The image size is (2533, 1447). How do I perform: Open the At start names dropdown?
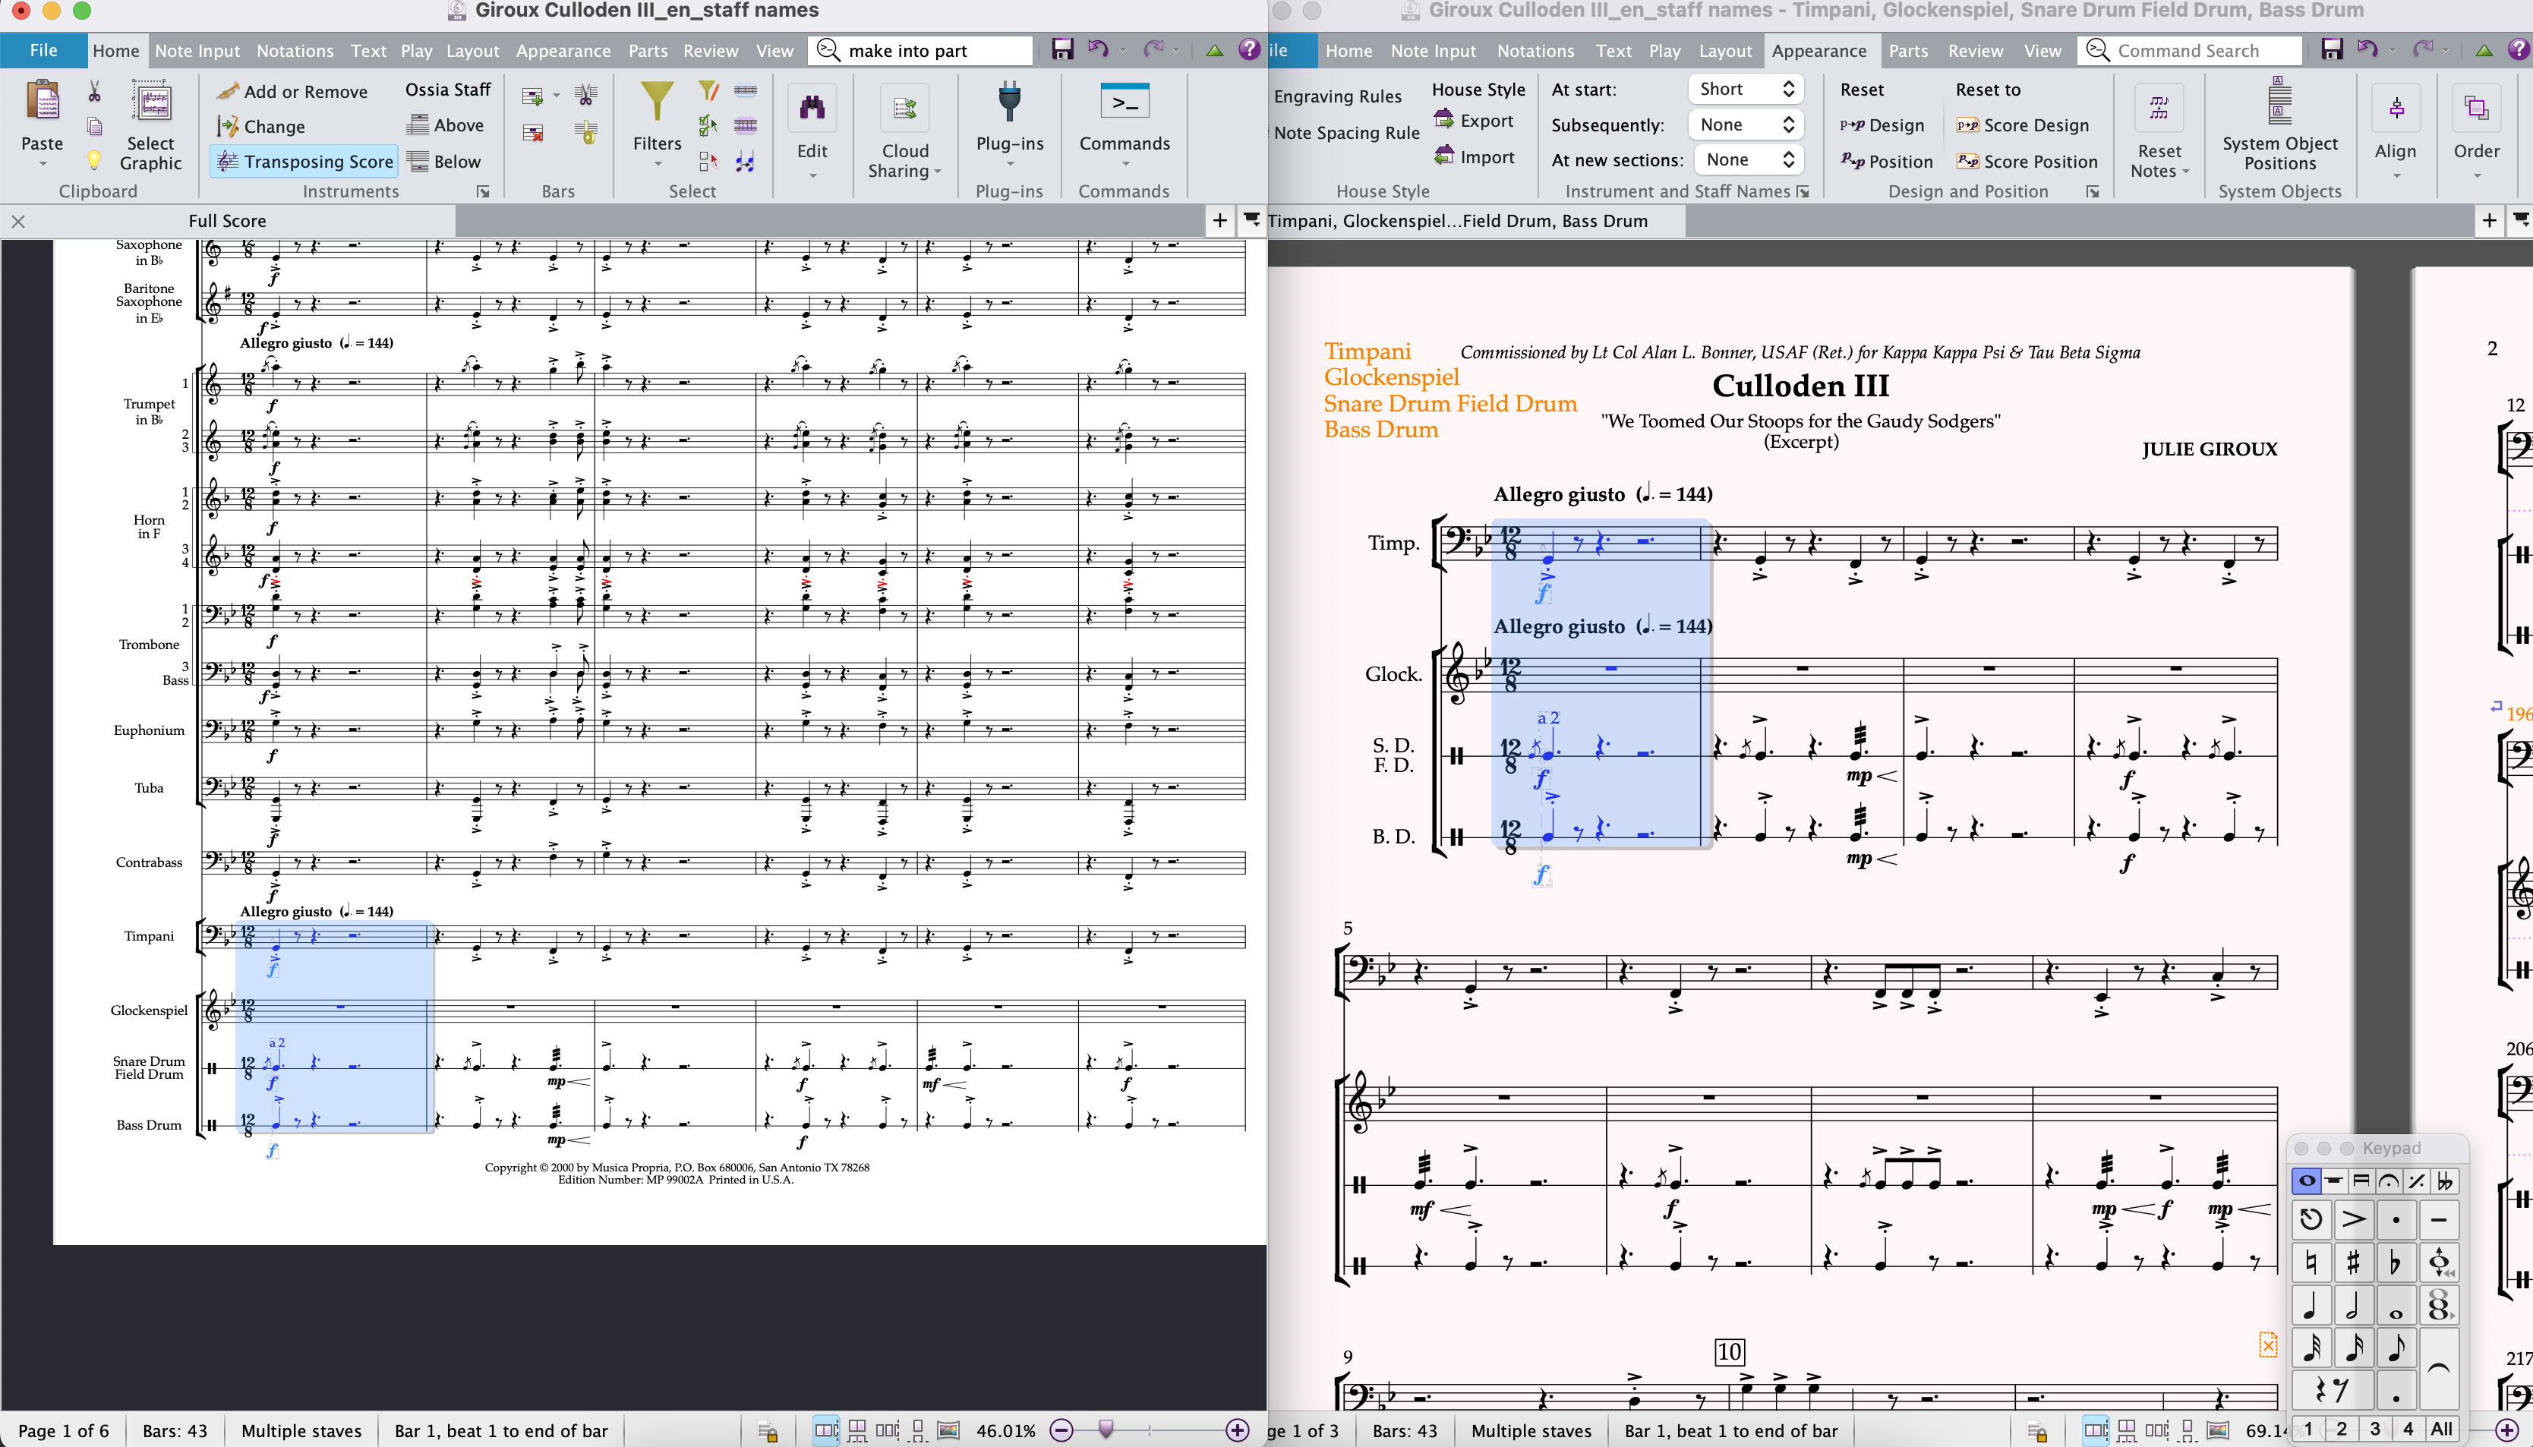pyautogui.click(x=1746, y=90)
